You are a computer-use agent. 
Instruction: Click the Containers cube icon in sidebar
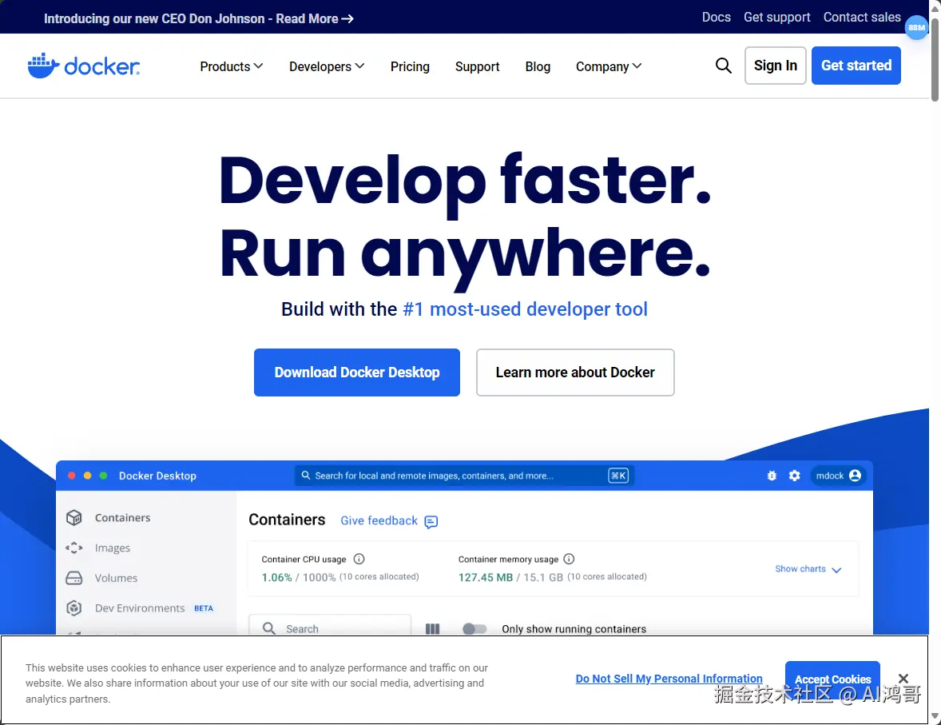[x=73, y=518]
